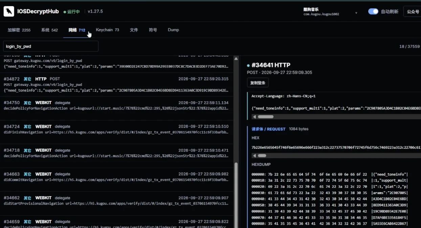Screen dimensions: 421x228
Task: Click the hexdump row at offset 000080
Action: [330, 223]
